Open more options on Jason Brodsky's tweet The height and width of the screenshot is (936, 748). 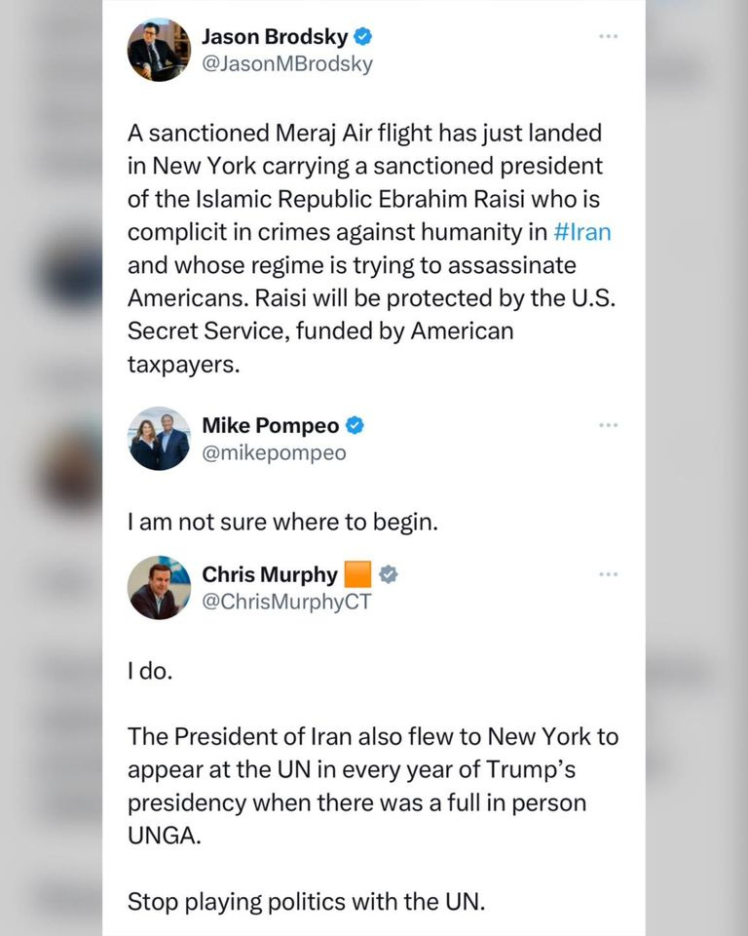pos(609,37)
